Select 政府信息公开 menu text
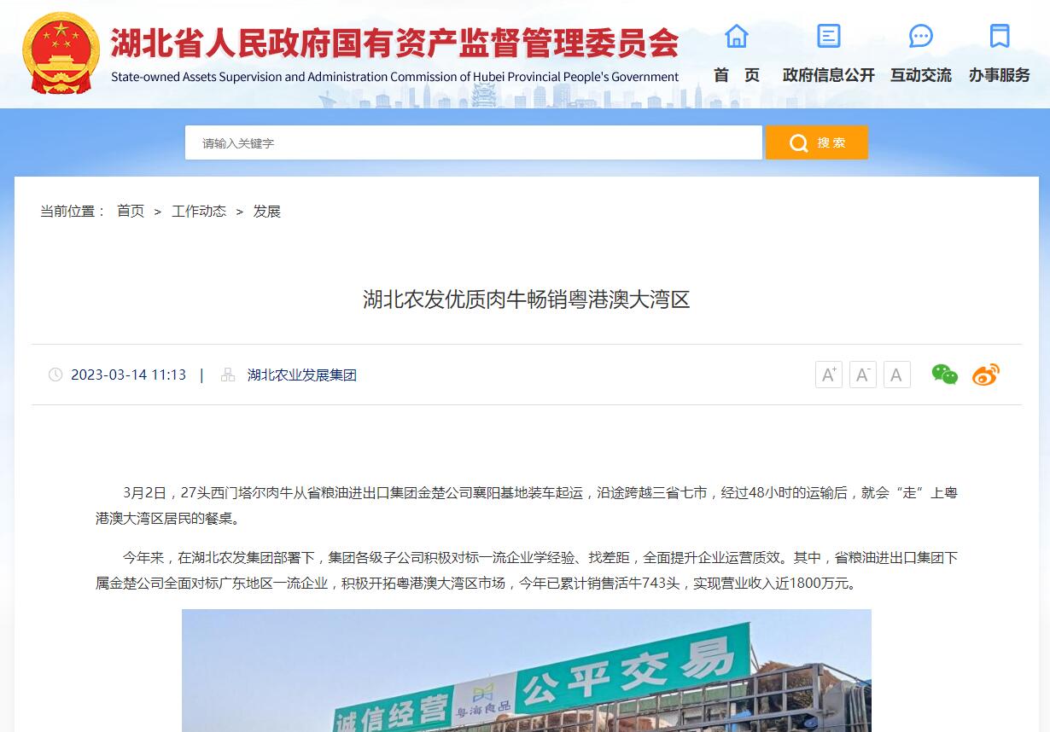 click(829, 75)
